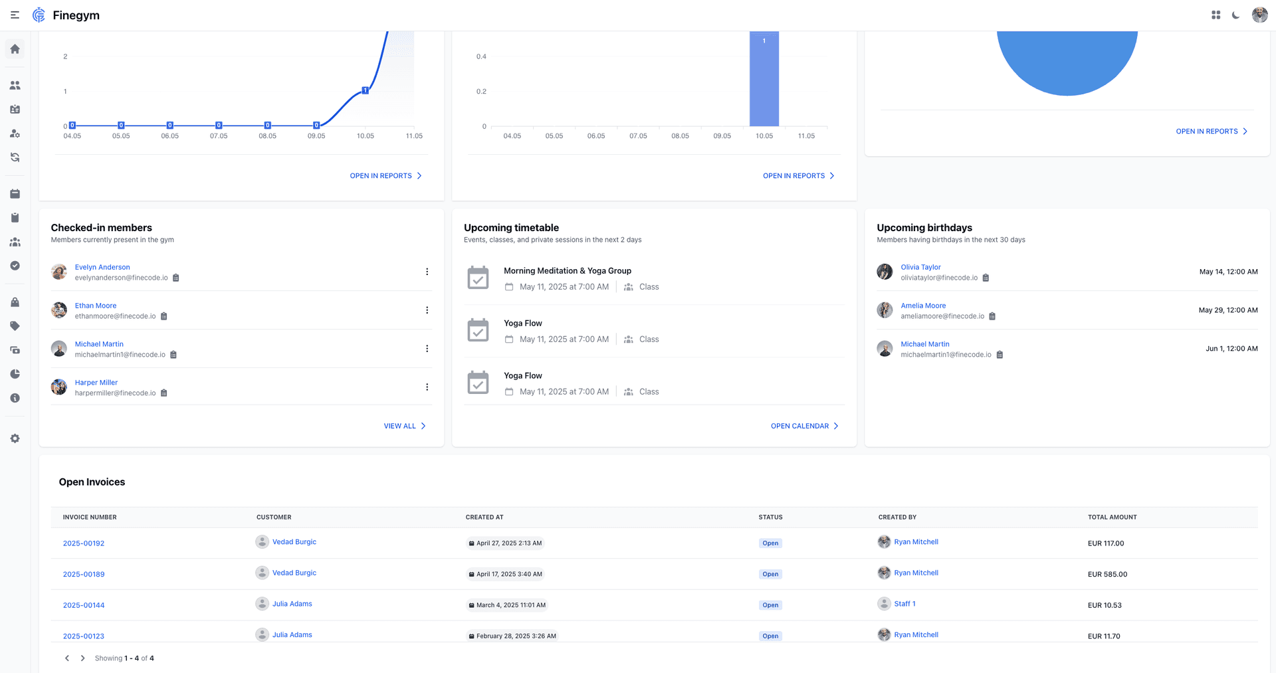Viewport: 1276px width, 673px height.
Task: Click the blue bar in chart
Action: [764, 80]
